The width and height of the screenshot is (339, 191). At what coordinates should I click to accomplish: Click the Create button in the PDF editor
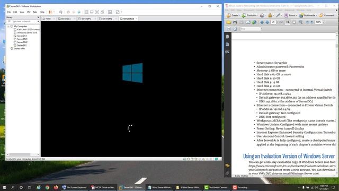pos(233,15)
